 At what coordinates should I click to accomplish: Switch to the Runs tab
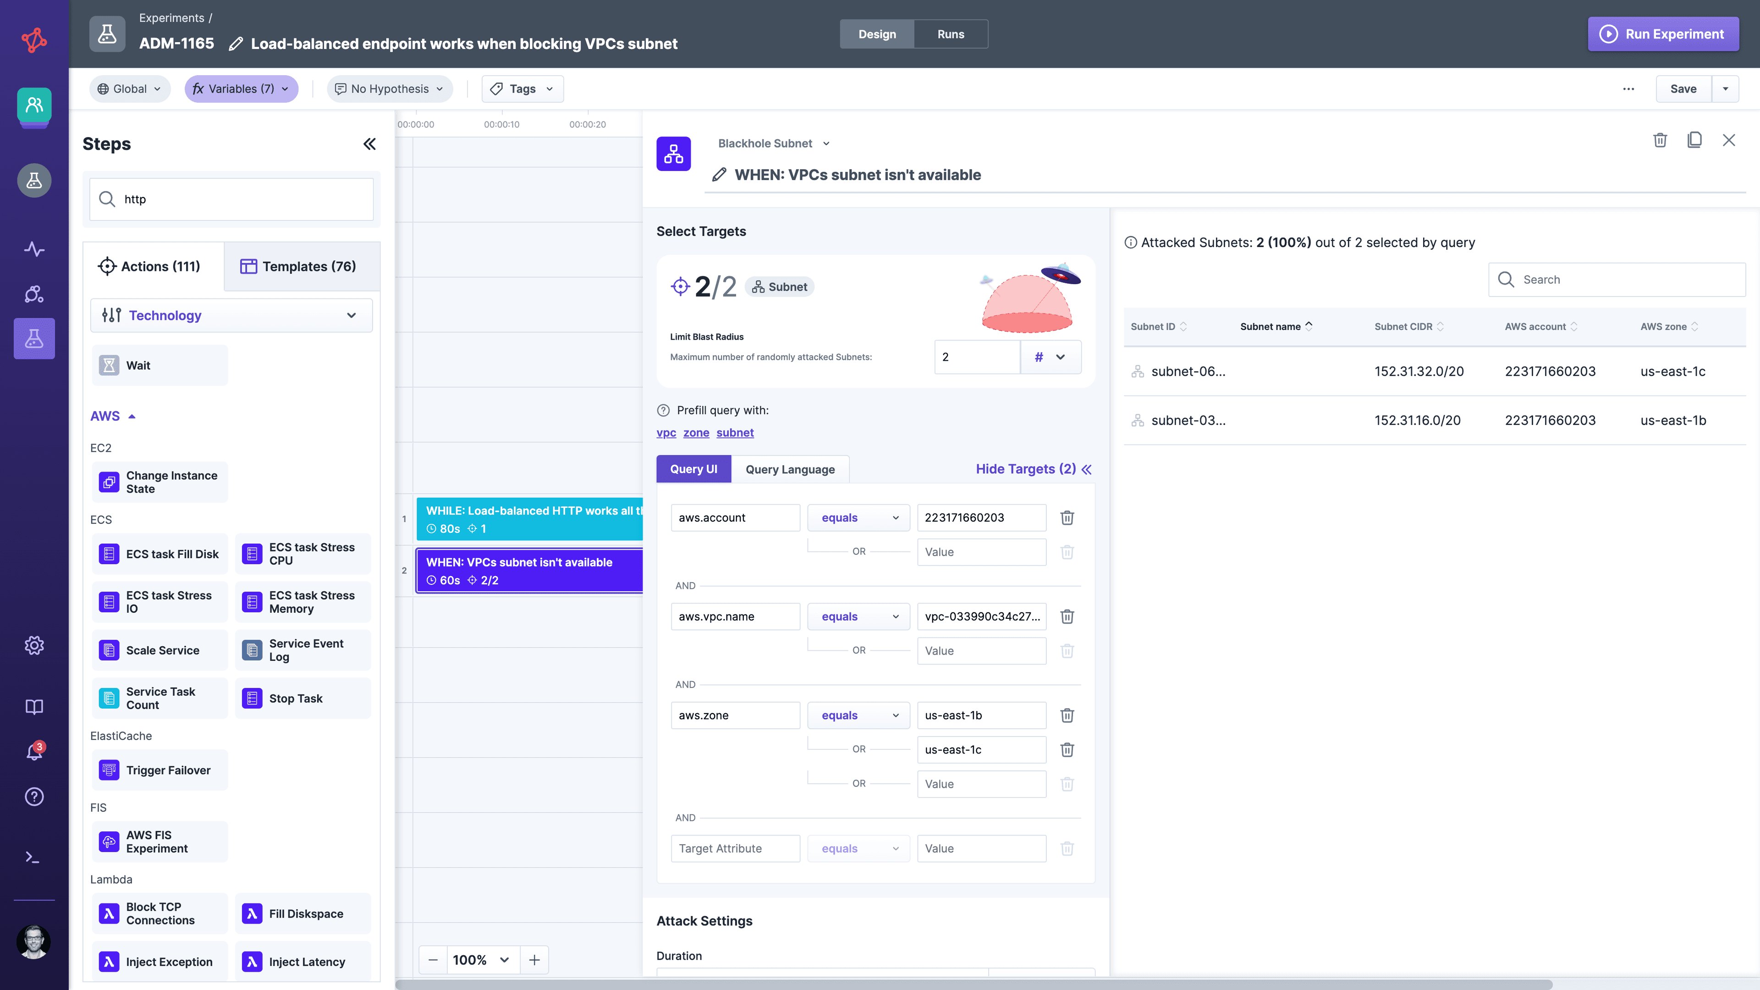[951, 33]
